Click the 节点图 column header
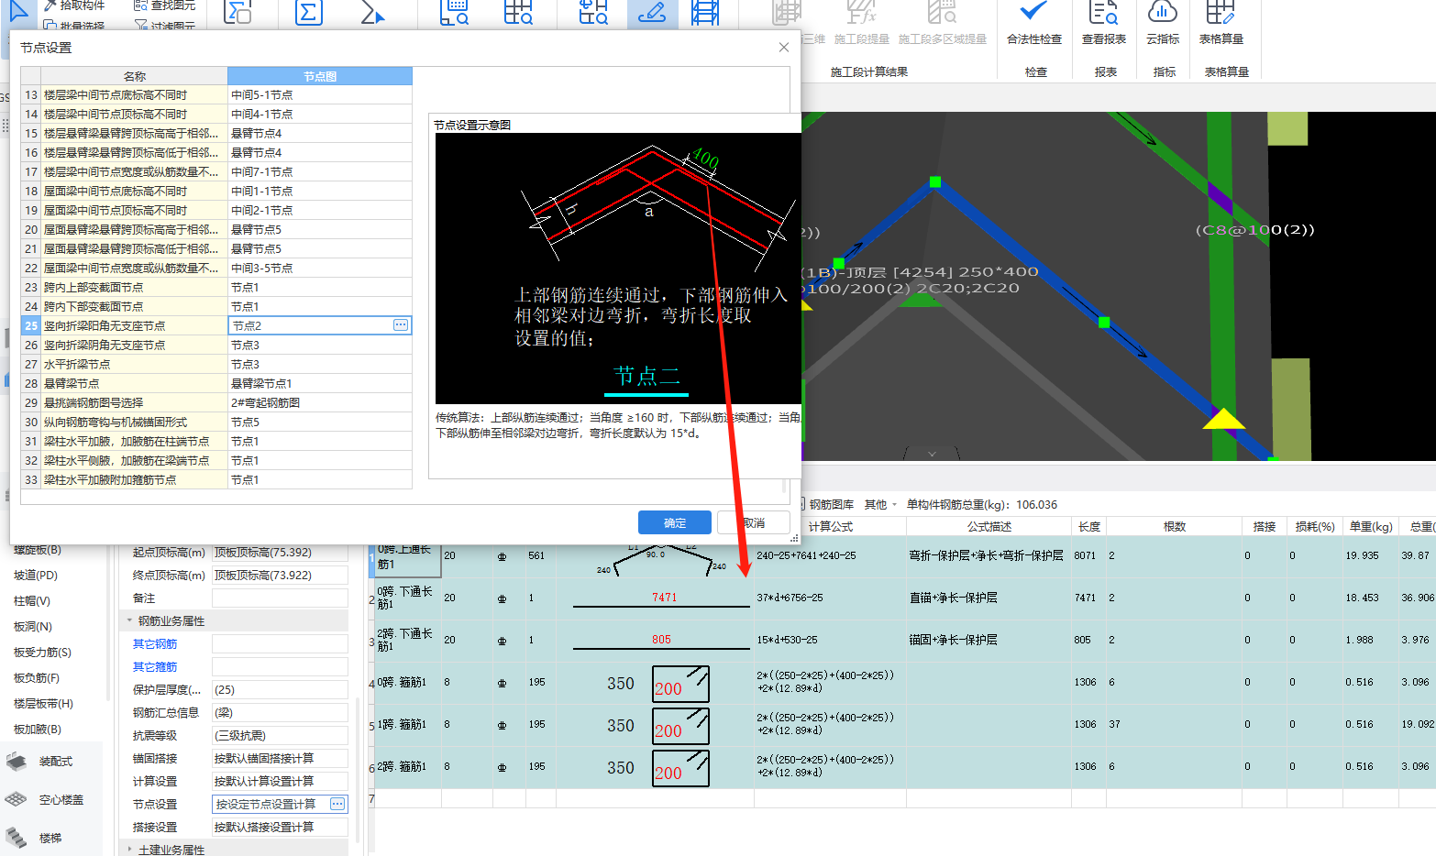 pos(320,76)
